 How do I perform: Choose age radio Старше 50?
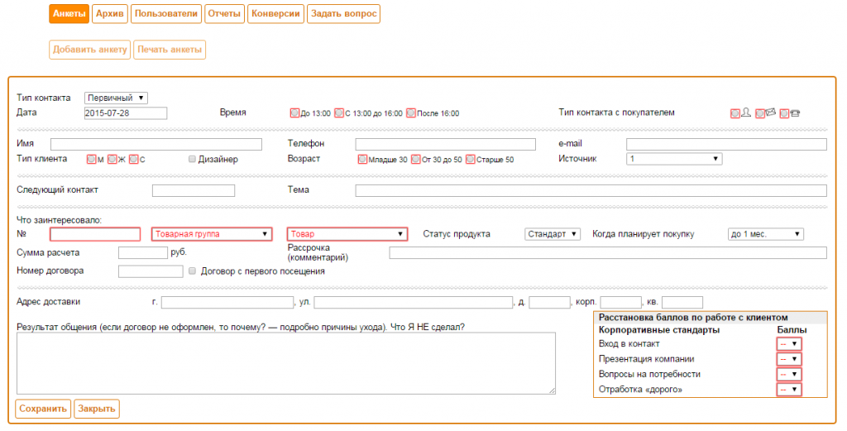pos(471,160)
